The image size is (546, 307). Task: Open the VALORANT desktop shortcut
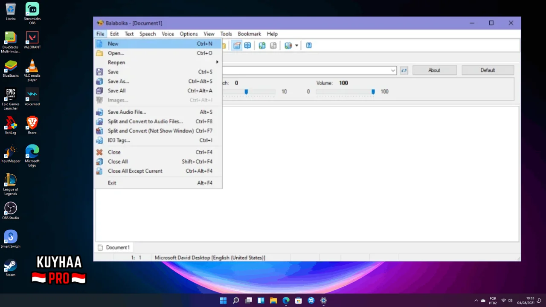pos(32,40)
